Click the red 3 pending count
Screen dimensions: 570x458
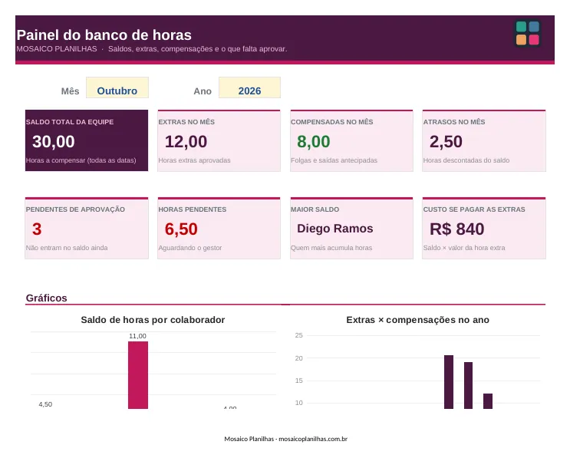click(37, 229)
